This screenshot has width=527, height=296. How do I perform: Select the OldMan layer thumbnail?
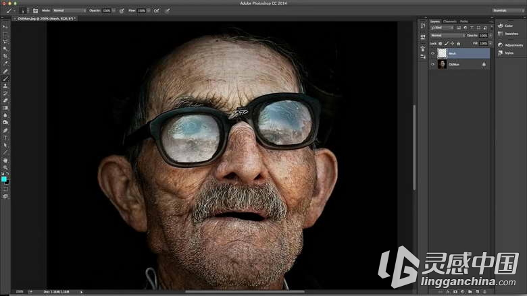tap(443, 64)
